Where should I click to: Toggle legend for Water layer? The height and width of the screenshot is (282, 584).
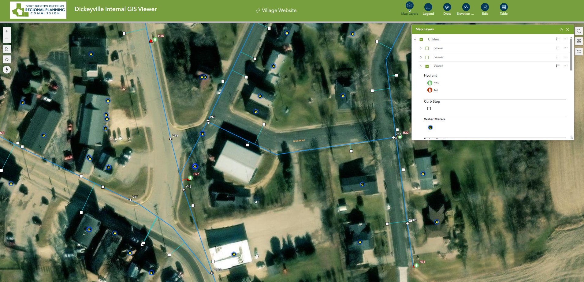pos(558,66)
